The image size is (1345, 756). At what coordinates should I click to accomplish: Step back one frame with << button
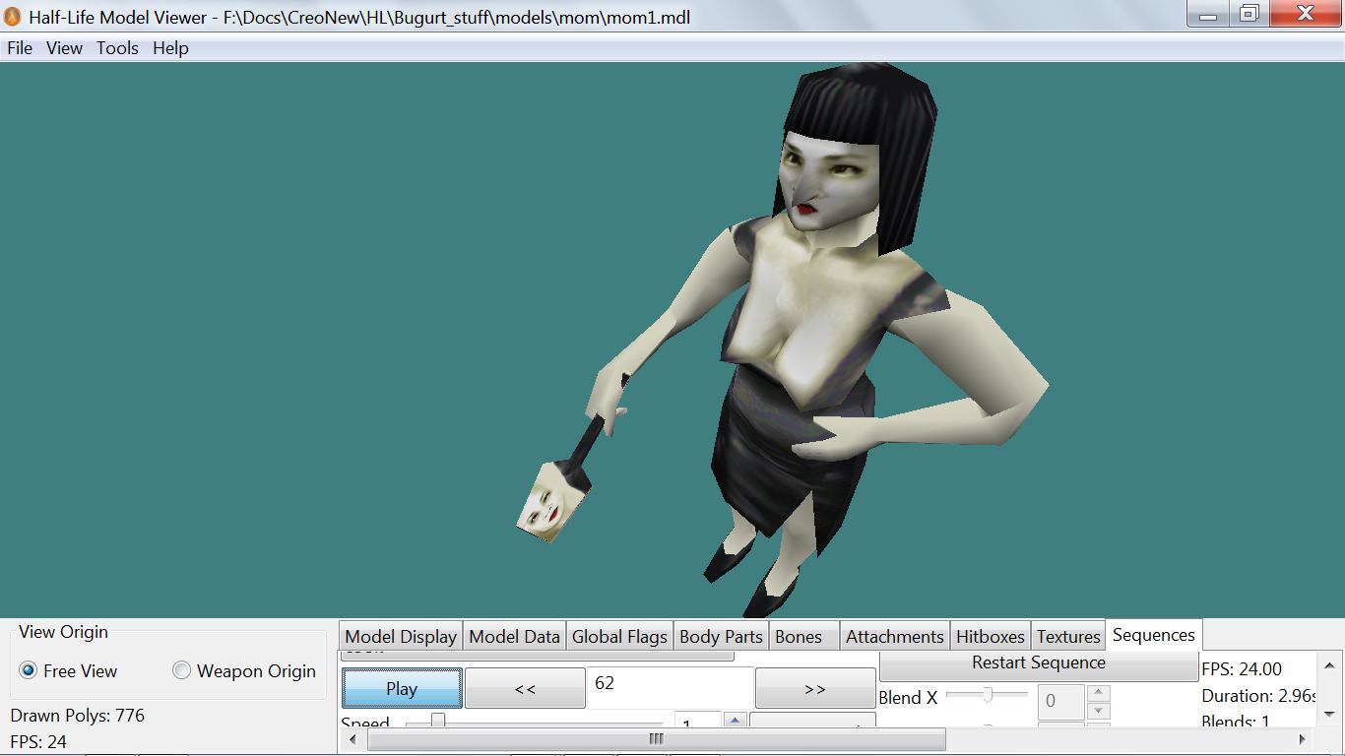pos(525,688)
